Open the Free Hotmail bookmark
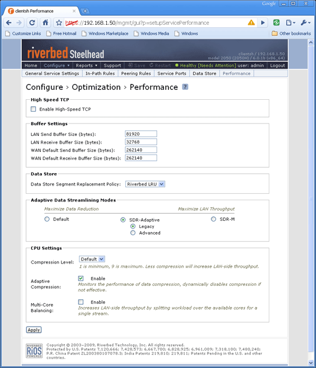Image resolution: width=316 pixels, height=368 pixels. [61, 34]
